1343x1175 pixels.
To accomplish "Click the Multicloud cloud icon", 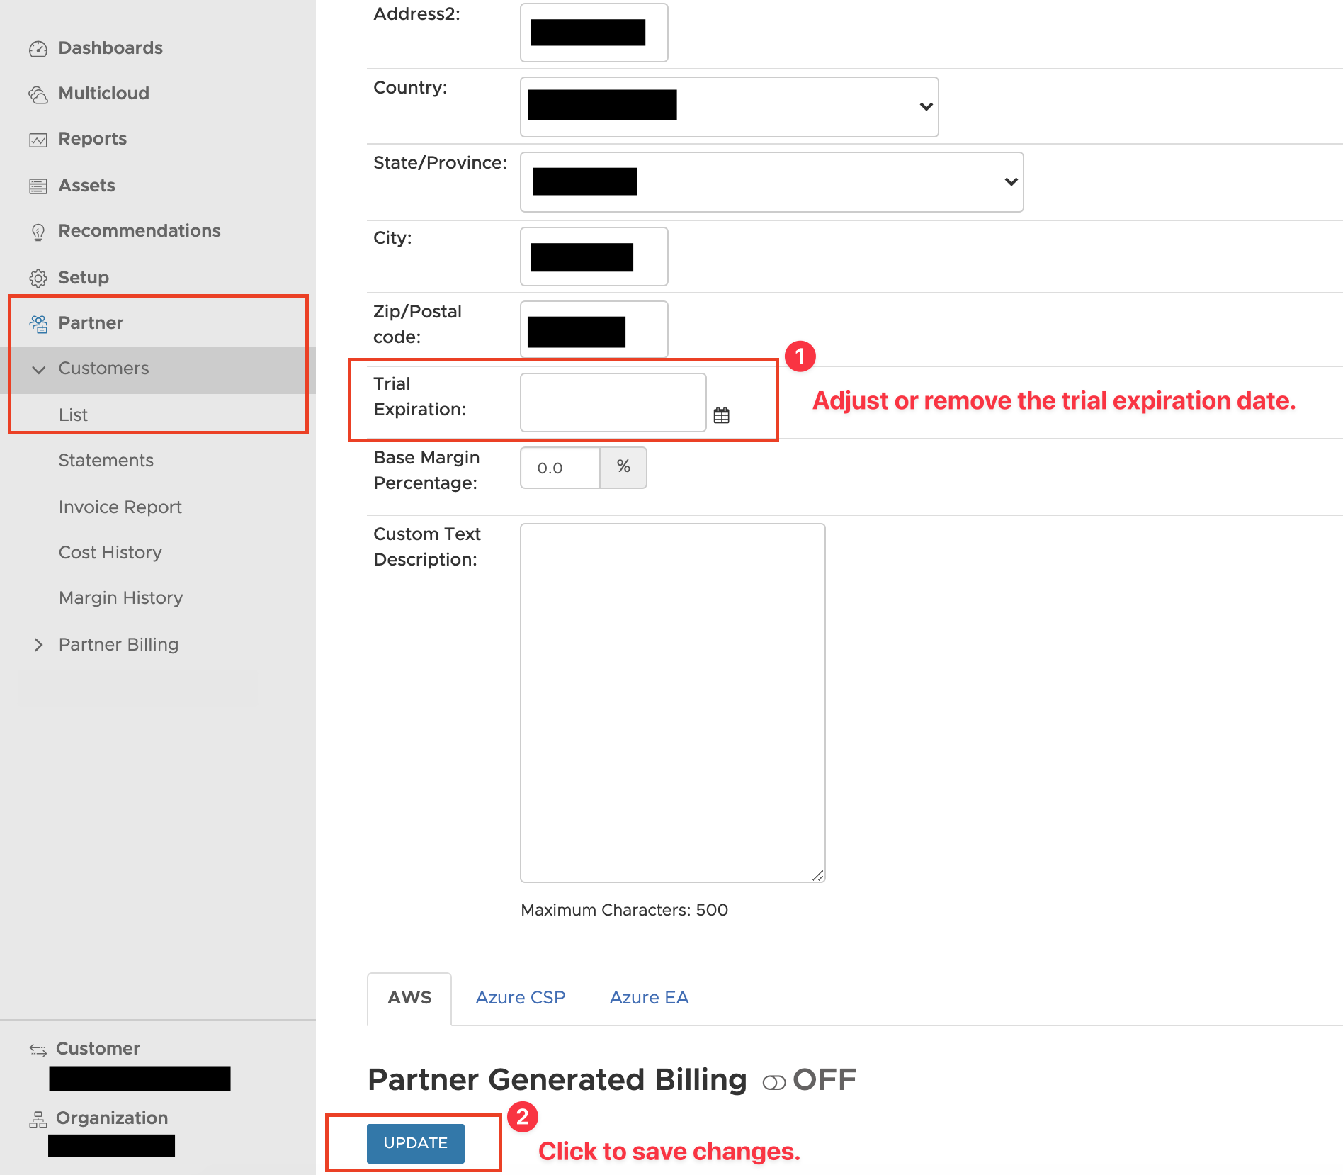I will click(38, 94).
